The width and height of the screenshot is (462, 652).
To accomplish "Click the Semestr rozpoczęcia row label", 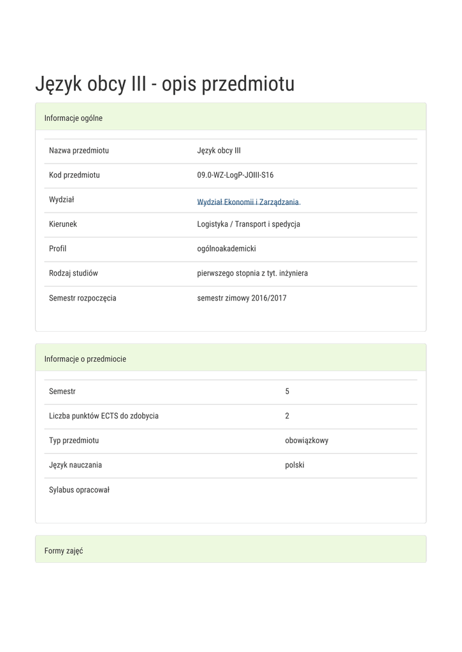I will [x=83, y=298].
